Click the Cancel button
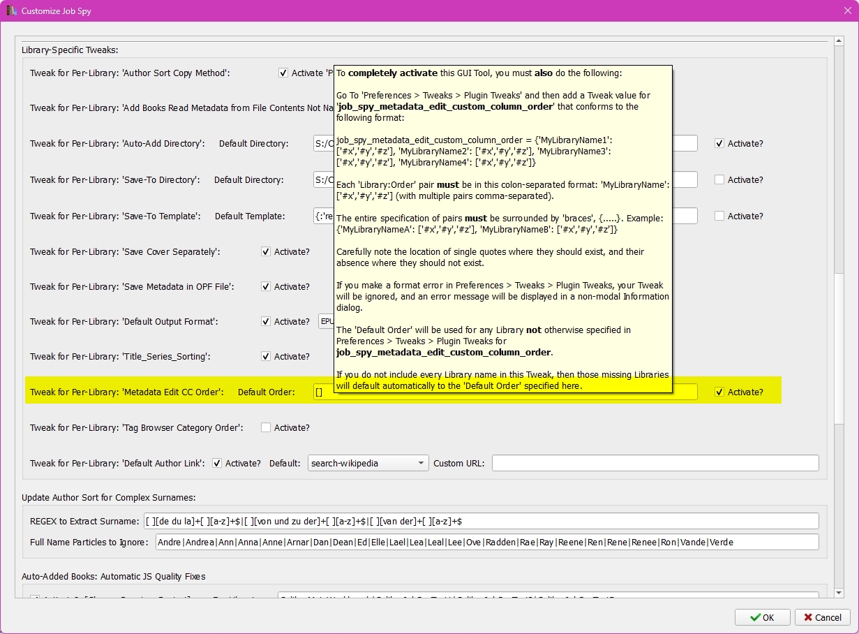The image size is (859, 634). [822, 617]
